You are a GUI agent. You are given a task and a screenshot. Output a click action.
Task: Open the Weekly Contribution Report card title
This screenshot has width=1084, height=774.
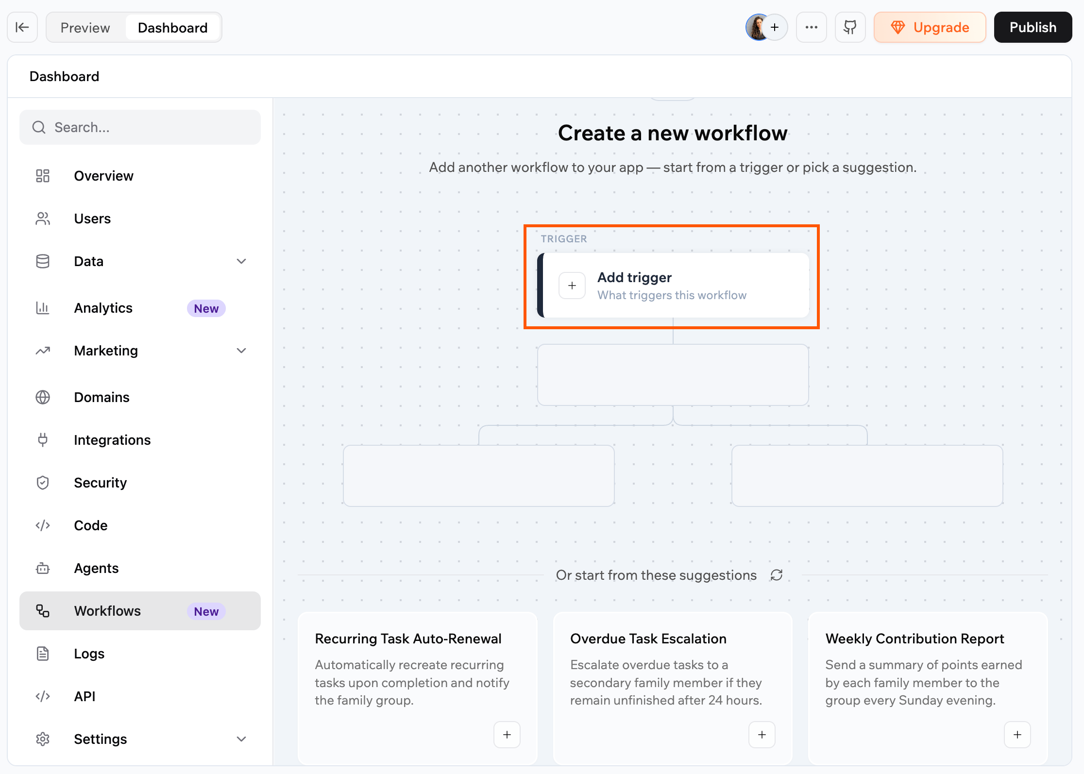[915, 639]
